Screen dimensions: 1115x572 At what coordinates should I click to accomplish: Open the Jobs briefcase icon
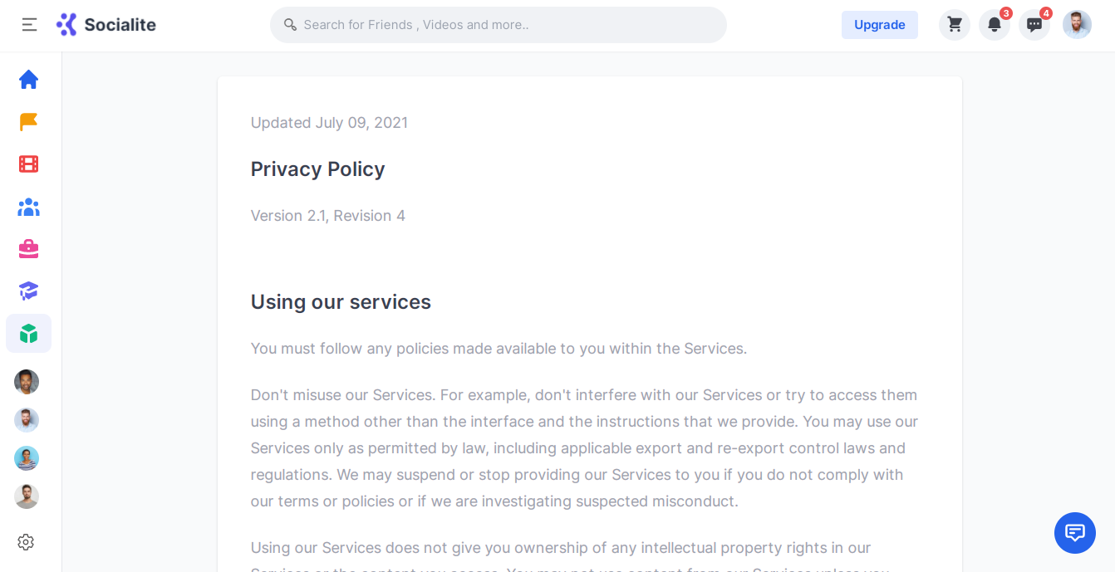[x=29, y=249]
